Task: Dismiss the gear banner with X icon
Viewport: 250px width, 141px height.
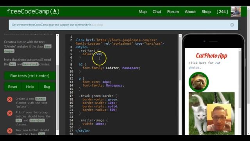Action: coord(232,25)
